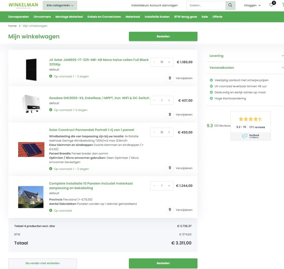This screenshot has height=269, width=284.
Task: Click the Home breadcrumb link
Action: point(12,26)
